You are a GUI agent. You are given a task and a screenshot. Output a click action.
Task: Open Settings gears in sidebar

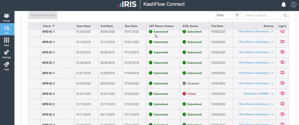pyautogui.click(x=7, y=54)
